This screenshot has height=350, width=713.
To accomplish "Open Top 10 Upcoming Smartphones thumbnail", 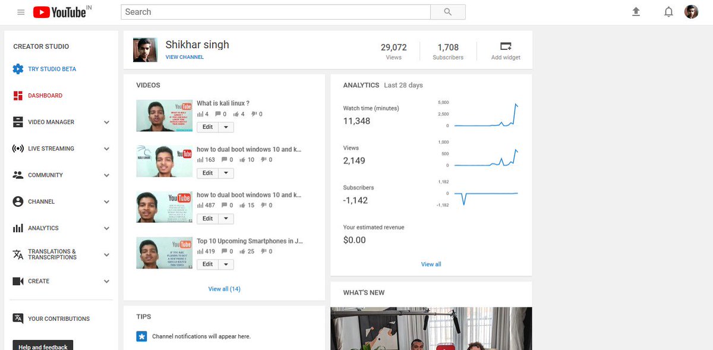I will [165, 253].
